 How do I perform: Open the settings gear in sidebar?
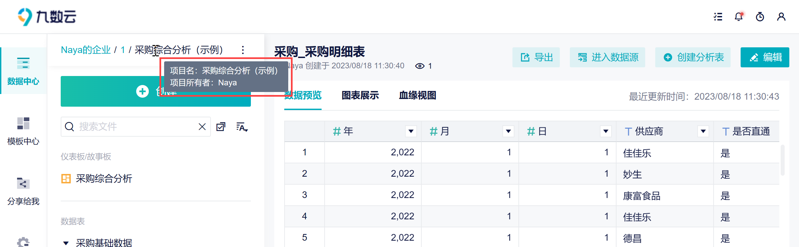23,242
